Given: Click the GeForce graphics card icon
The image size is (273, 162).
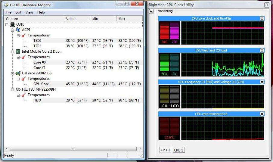Looking at the screenshot, I should pyautogui.click(x=18, y=73).
